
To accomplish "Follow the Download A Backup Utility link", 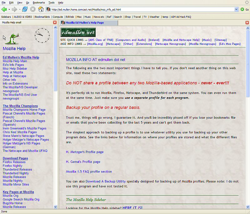I will click(107, 181).
